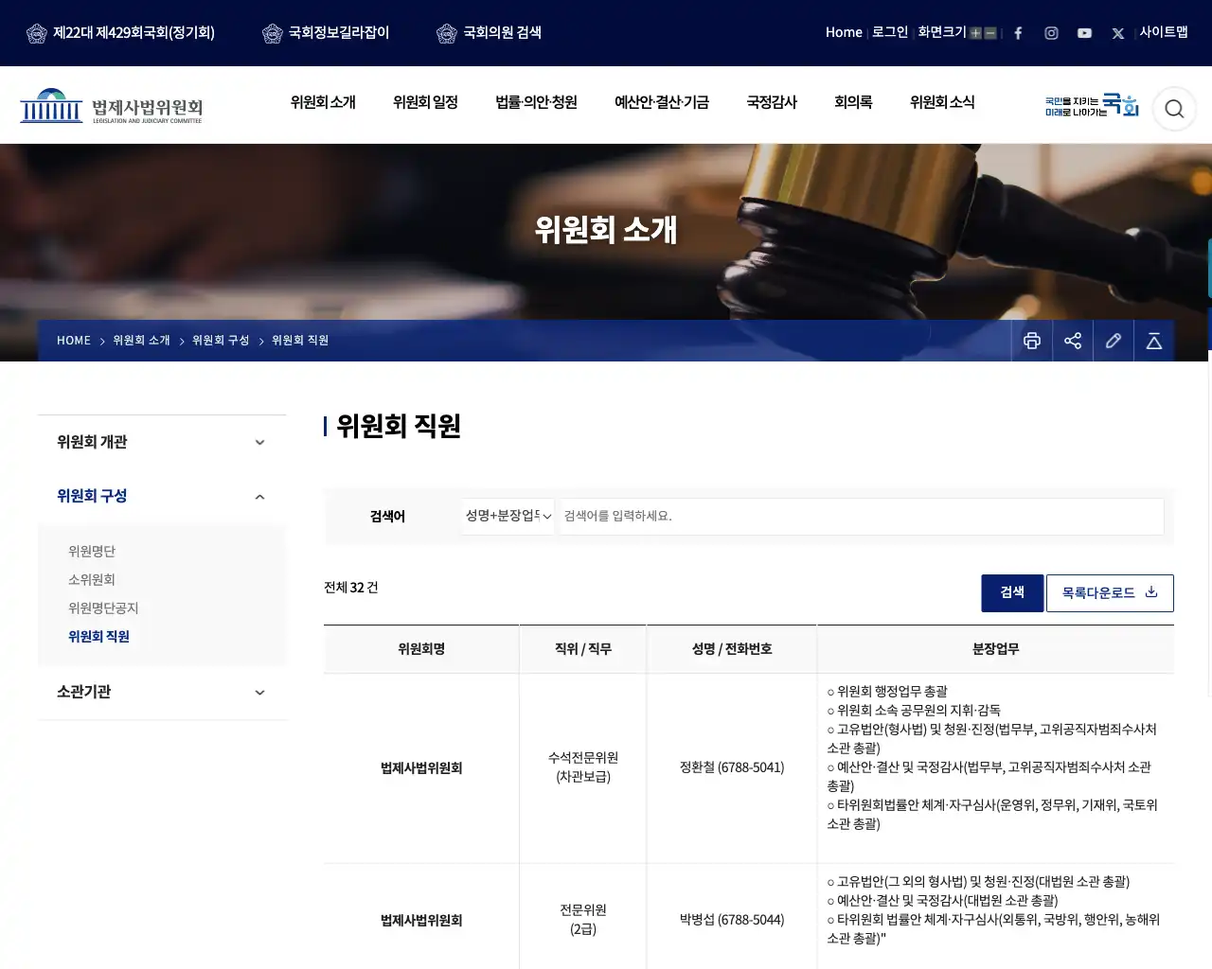Click 위원회 소개 in the breadcrumb
This screenshot has height=969, width=1212.
[x=141, y=341]
